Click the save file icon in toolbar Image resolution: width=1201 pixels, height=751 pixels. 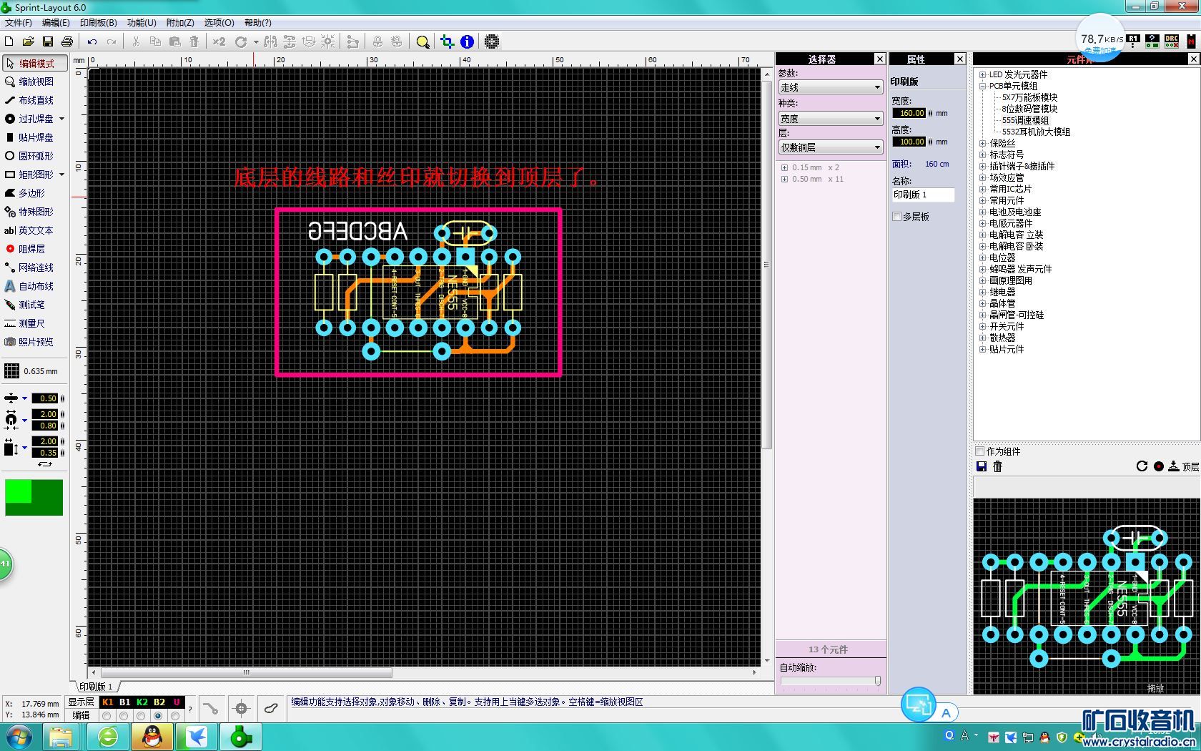pos(48,42)
